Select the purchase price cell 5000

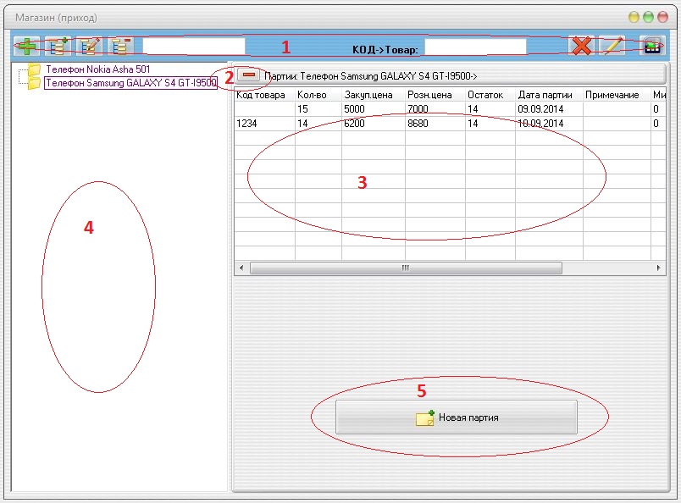(374, 109)
